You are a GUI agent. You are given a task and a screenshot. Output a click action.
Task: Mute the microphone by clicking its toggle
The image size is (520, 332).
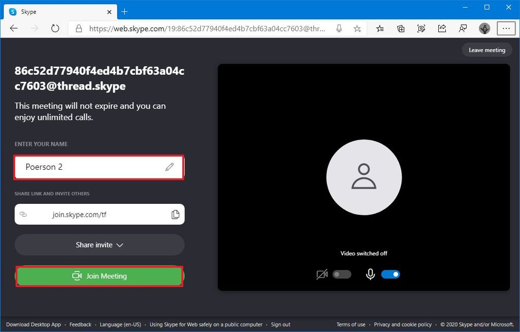click(391, 274)
